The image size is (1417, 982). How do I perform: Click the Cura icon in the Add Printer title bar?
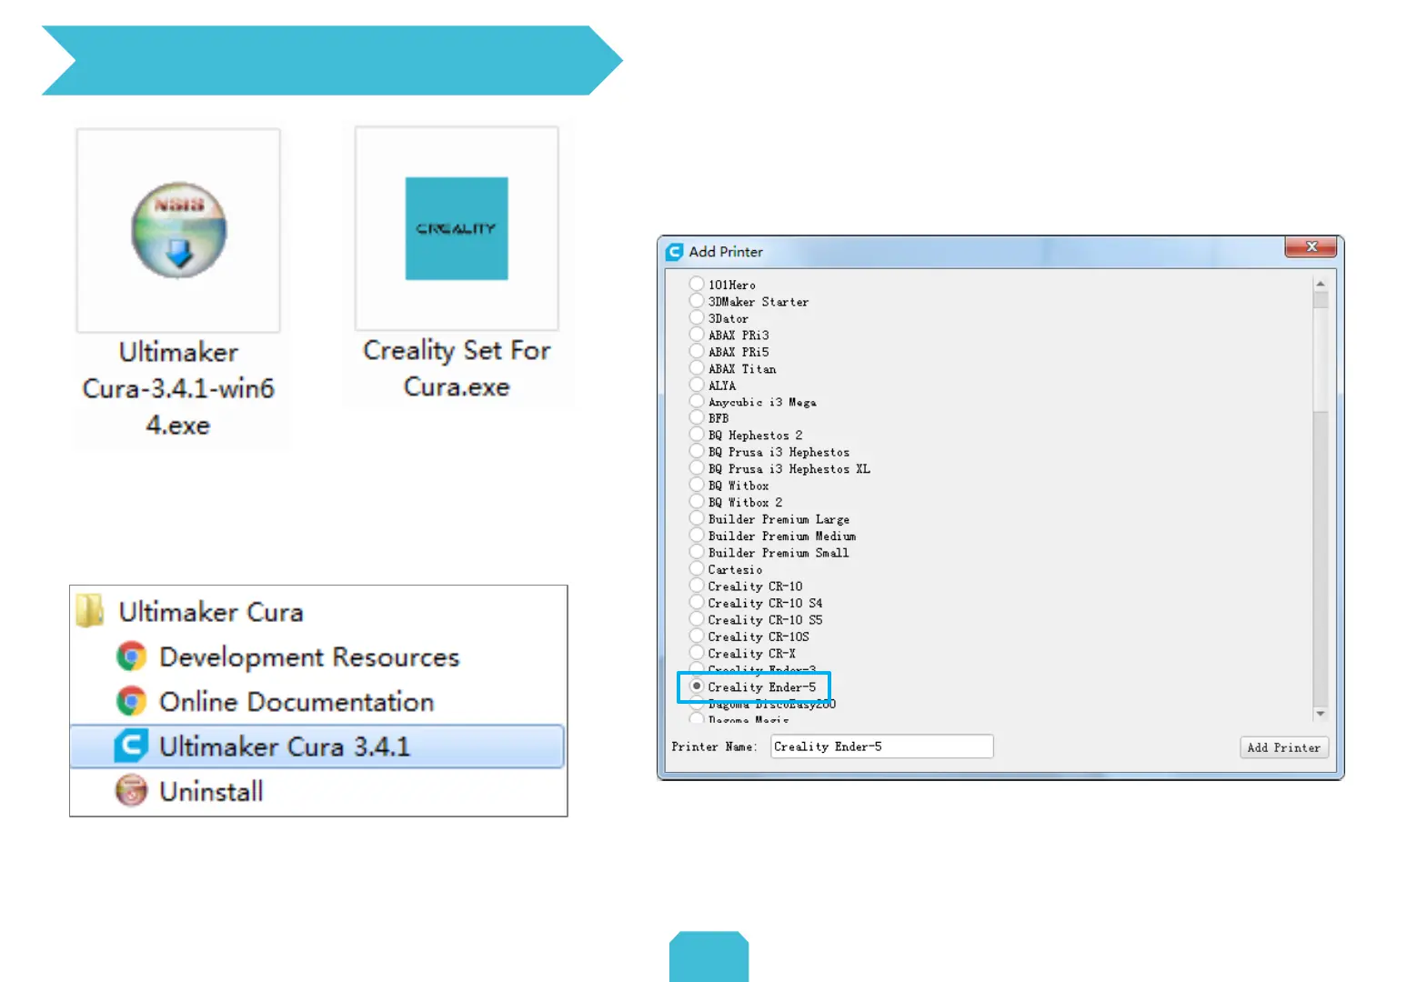pos(674,252)
